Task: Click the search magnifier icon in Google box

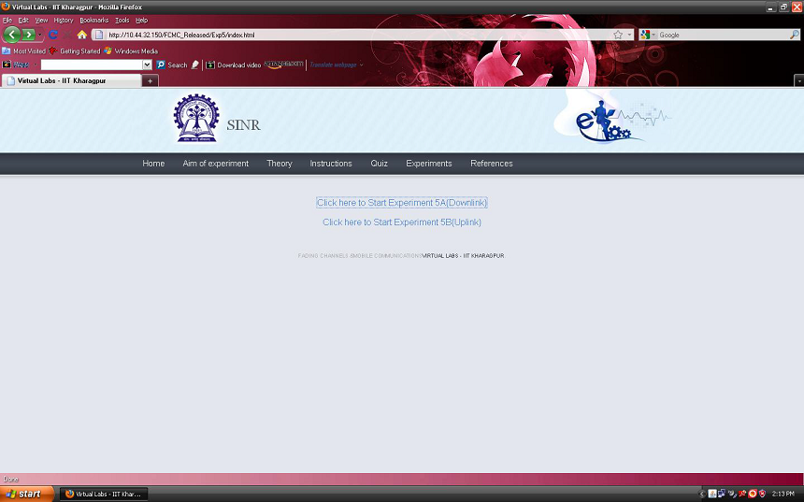Action: click(x=795, y=35)
